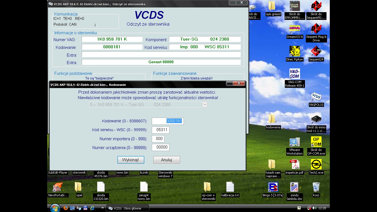
Task: Launch Tech2.exe from desktop
Action: [x=316, y=167]
